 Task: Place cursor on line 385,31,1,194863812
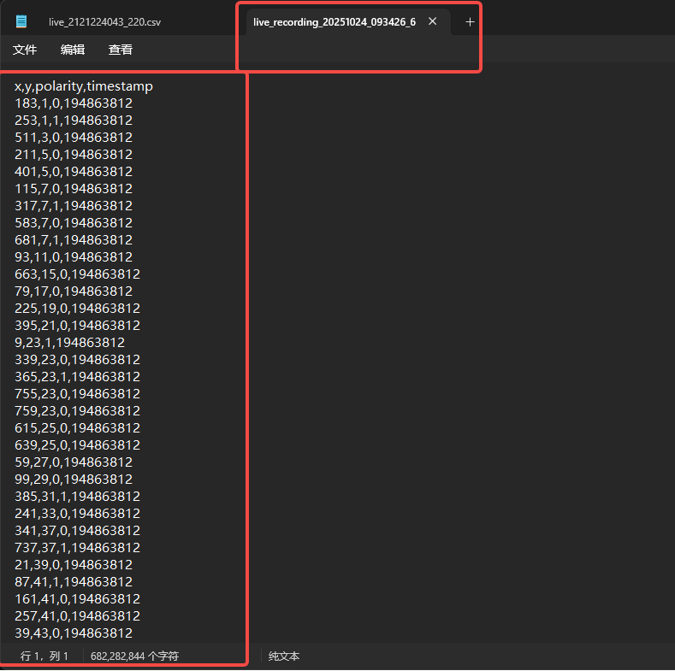[77, 497]
